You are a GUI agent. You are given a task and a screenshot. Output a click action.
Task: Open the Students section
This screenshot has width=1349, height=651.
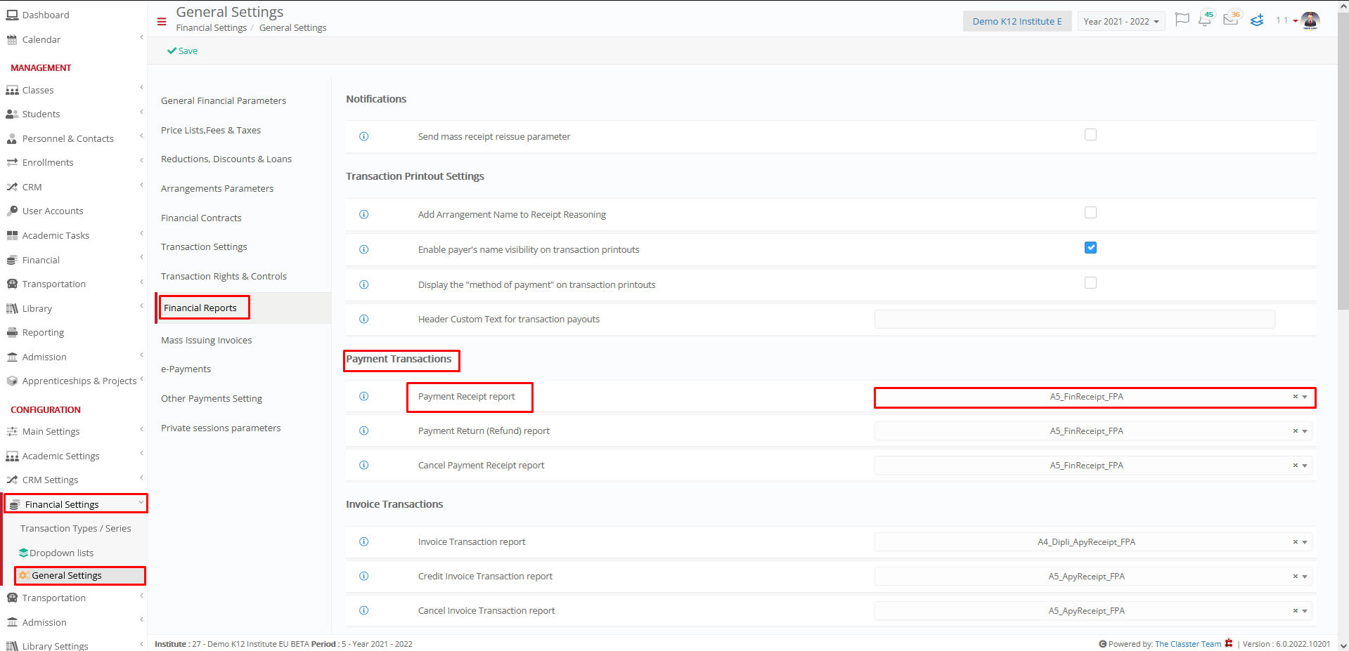[42, 114]
